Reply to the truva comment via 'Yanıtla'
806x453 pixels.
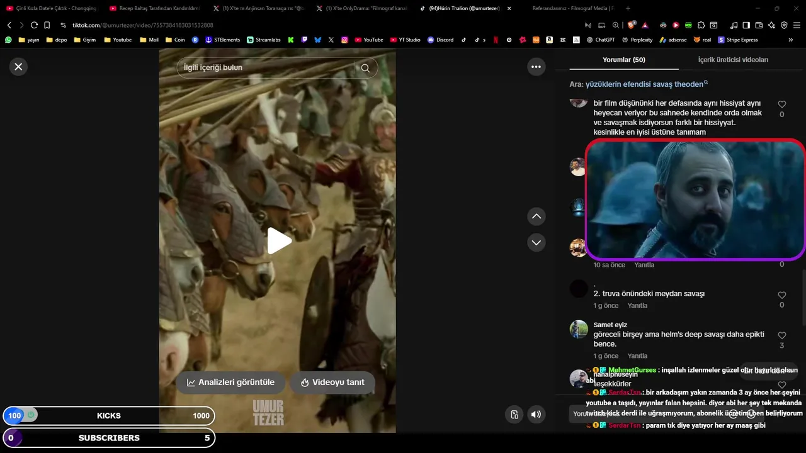tap(637, 306)
